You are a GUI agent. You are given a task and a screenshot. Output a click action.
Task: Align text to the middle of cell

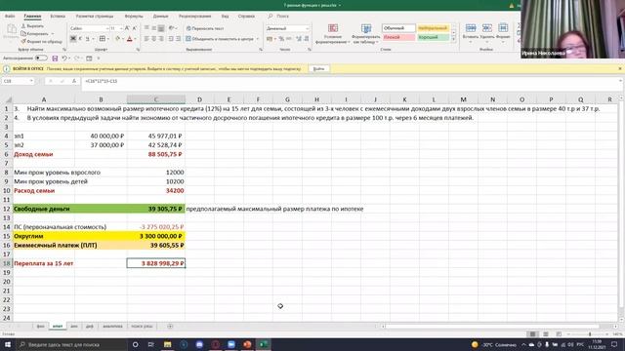click(x=154, y=28)
